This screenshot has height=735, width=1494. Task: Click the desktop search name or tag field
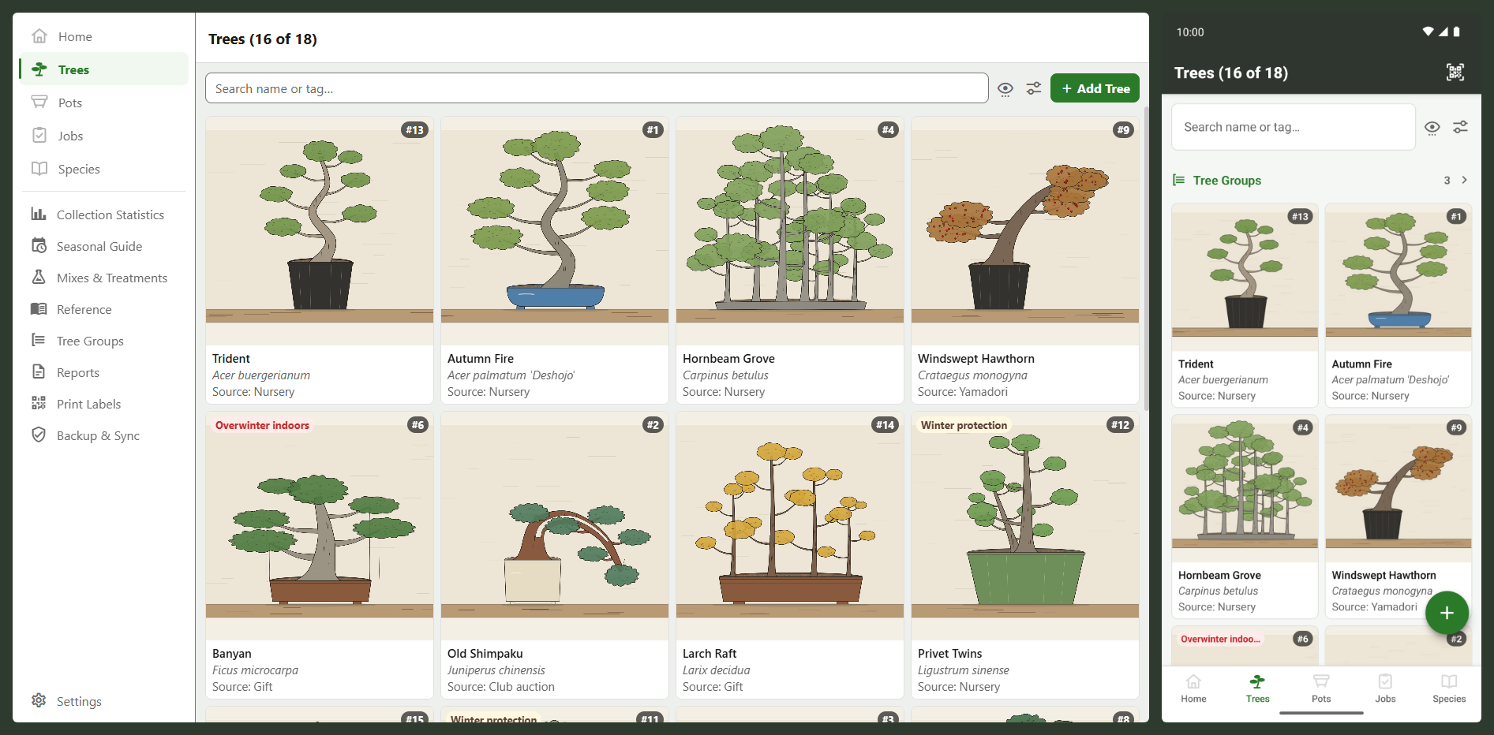[x=597, y=88]
